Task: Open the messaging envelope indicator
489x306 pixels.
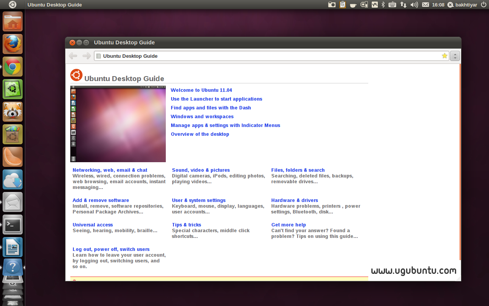Action: coord(426,5)
